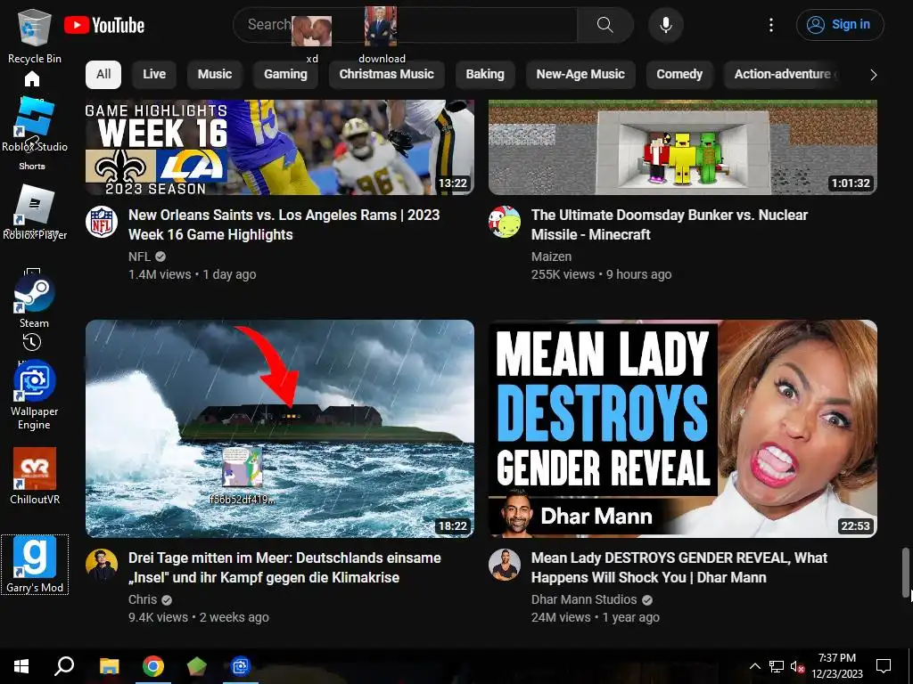Click the NFL channel avatar

(x=102, y=222)
